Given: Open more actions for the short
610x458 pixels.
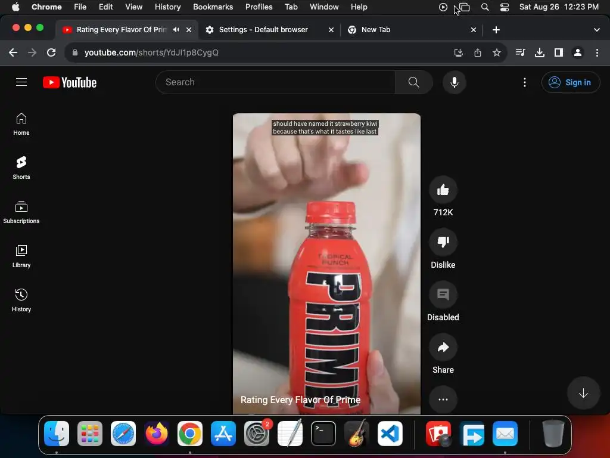Looking at the screenshot, I should click(x=443, y=400).
